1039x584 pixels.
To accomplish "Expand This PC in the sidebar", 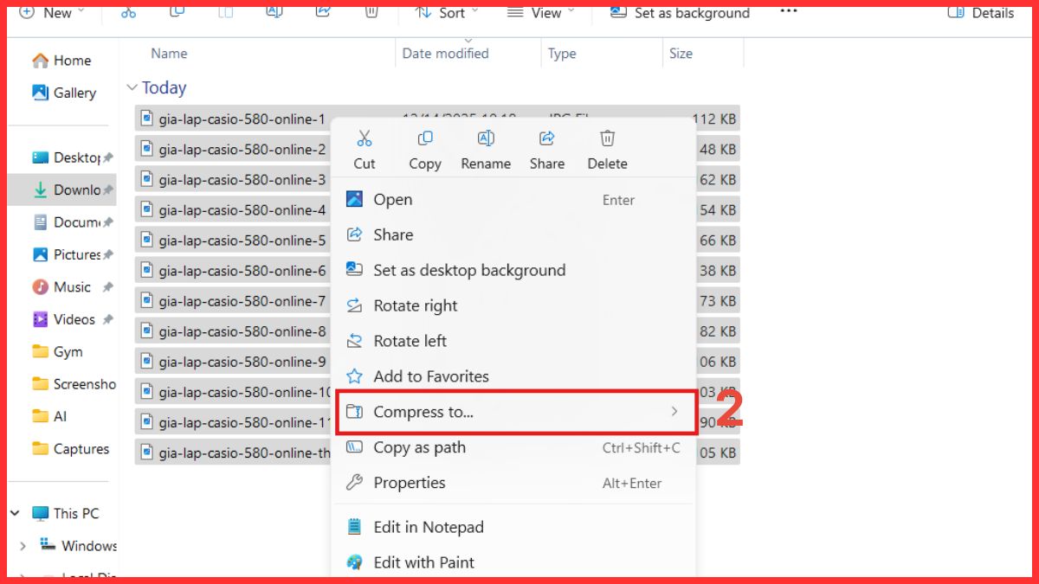I will pos(14,512).
